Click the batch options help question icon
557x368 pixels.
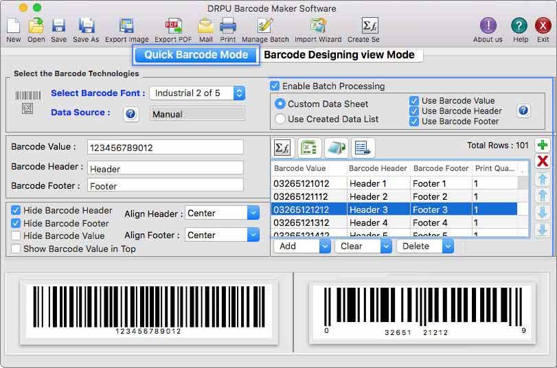click(523, 111)
